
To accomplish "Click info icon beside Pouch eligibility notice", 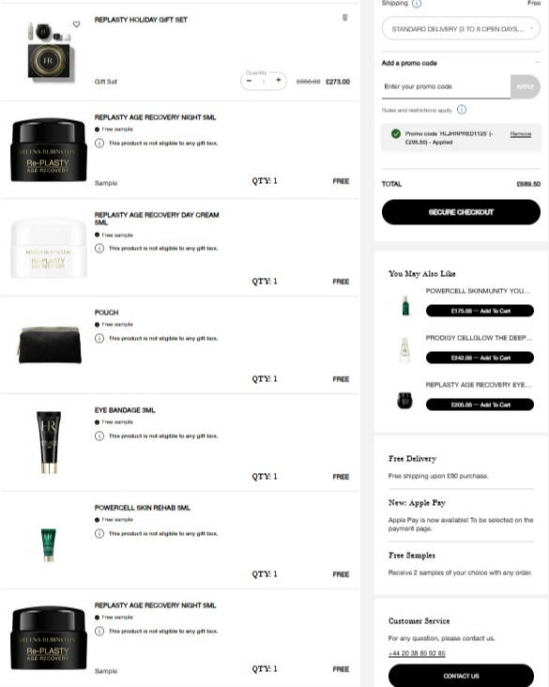I will click(99, 338).
